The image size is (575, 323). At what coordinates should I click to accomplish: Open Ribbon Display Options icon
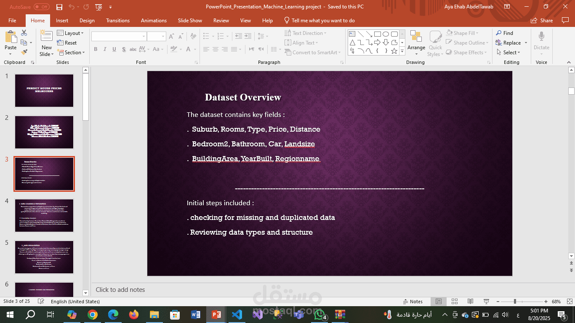[x=507, y=7]
